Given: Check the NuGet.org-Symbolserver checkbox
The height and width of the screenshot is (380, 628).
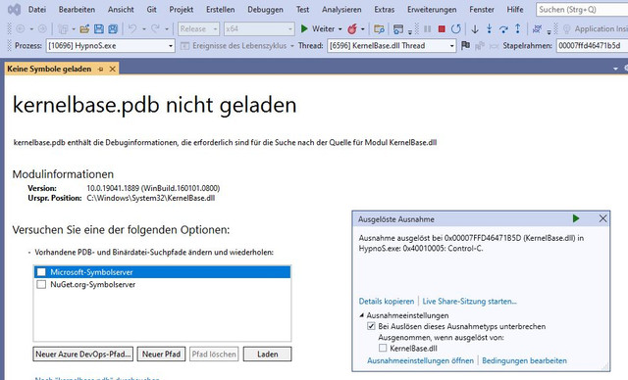Looking at the screenshot, I should click(x=41, y=284).
